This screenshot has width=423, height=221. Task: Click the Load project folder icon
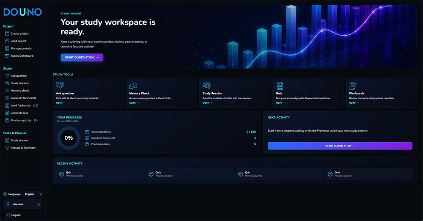click(x=7, y=41)
